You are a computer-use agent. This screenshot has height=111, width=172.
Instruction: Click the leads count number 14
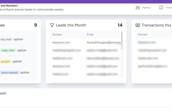[x=120, y=25]
